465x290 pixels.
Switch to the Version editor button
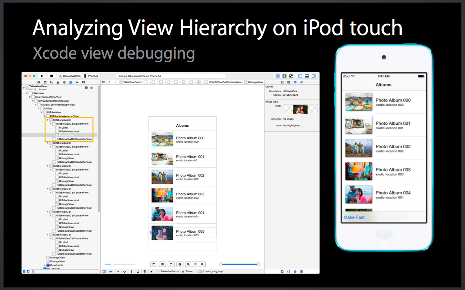[291, 76]
